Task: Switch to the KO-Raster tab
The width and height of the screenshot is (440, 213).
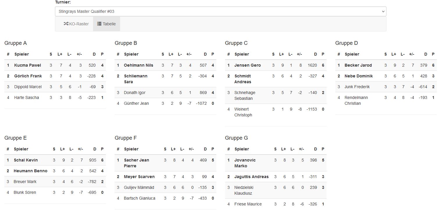Action: (x=76, y=24)
